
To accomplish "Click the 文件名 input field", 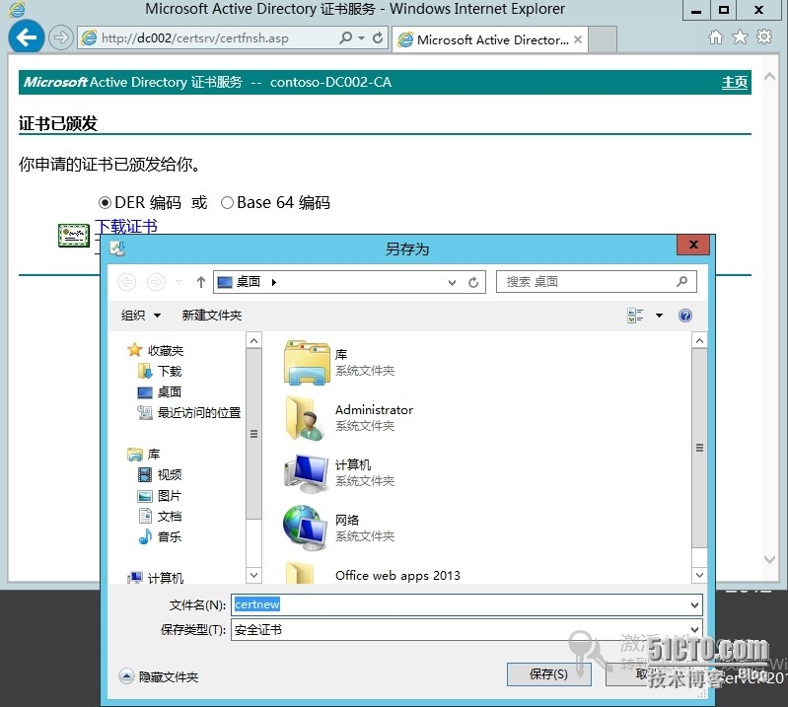I will tap(466, 604).
